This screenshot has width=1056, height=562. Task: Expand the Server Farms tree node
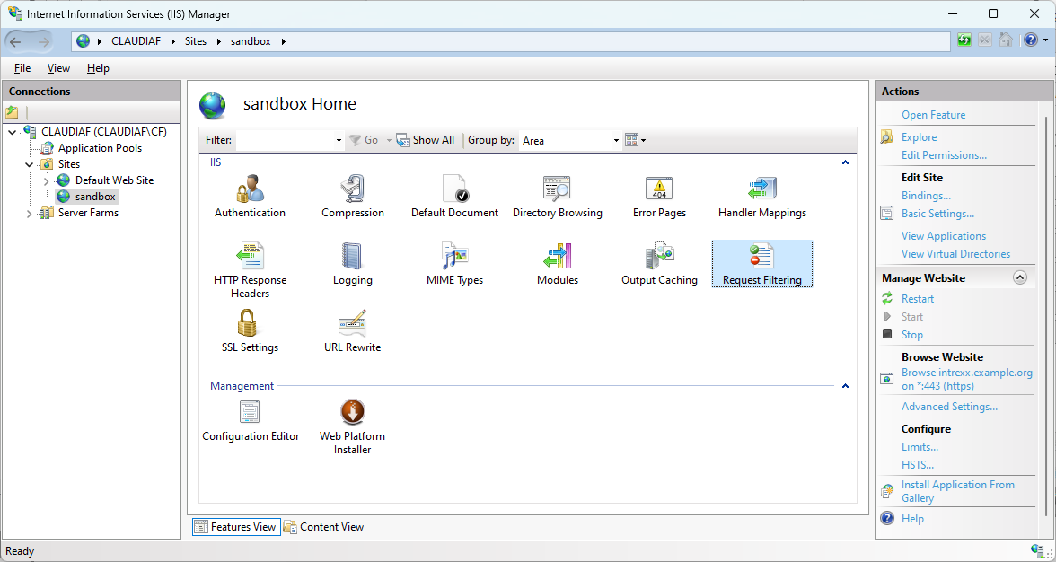[30, 214]
